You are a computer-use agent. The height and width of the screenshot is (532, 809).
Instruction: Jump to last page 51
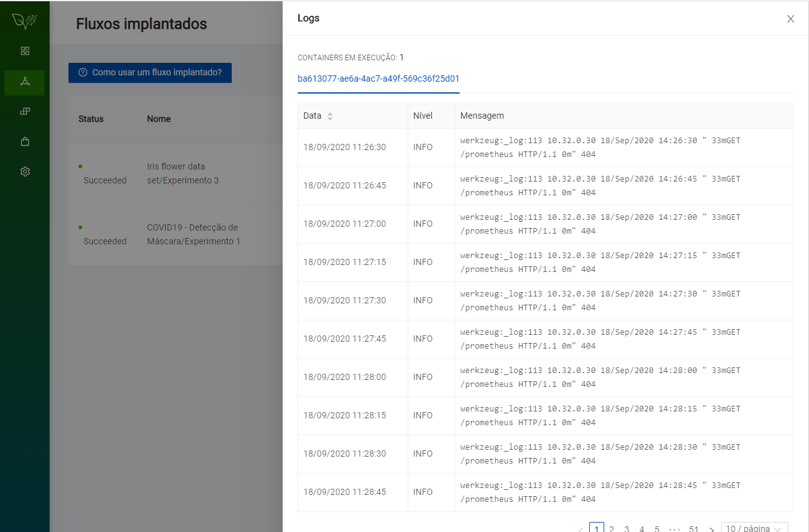[x=693, y=529]
